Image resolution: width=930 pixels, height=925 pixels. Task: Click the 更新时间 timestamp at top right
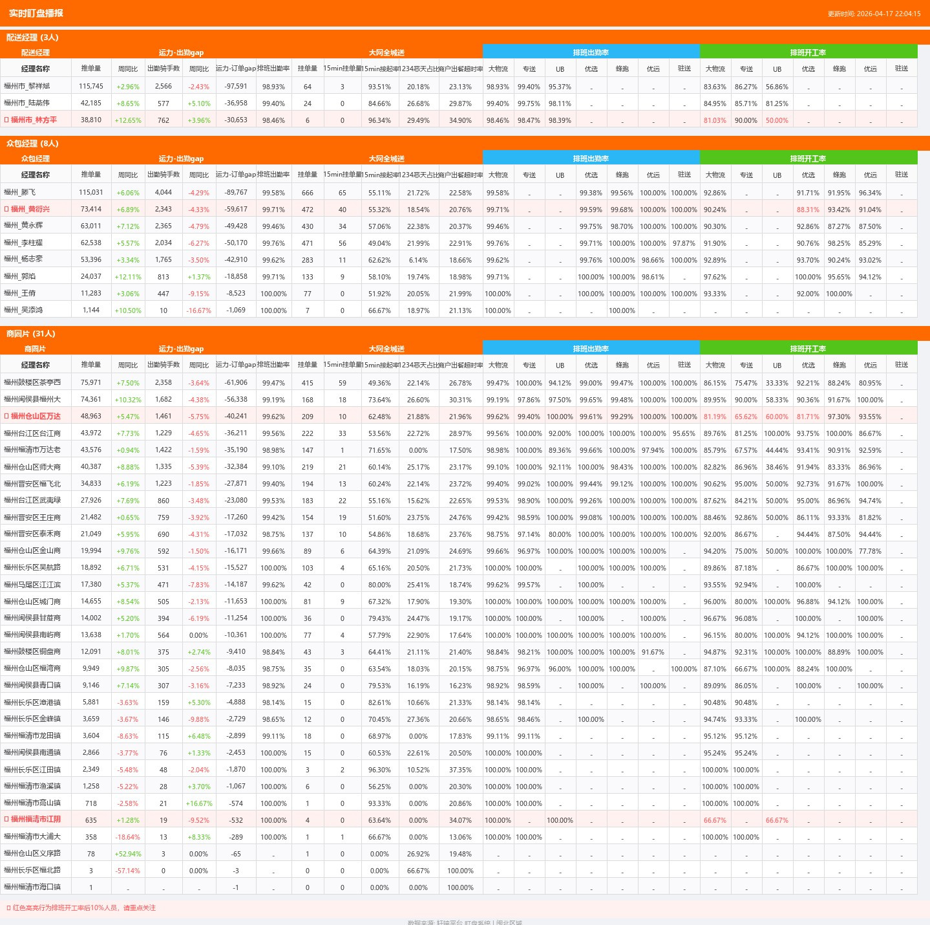pos(874,14)
